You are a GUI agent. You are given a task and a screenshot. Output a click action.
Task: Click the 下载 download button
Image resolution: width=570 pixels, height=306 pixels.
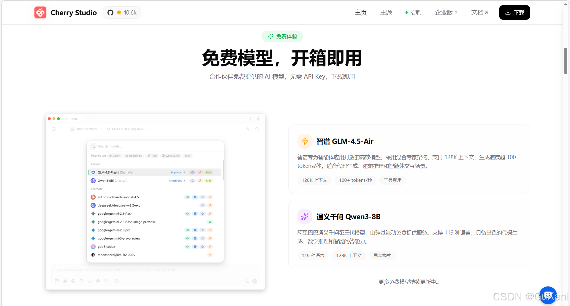pyautogui.click(x=514, y=12)
